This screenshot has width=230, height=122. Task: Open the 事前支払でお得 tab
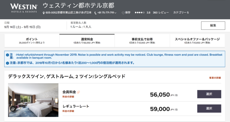tap(142, 41)
